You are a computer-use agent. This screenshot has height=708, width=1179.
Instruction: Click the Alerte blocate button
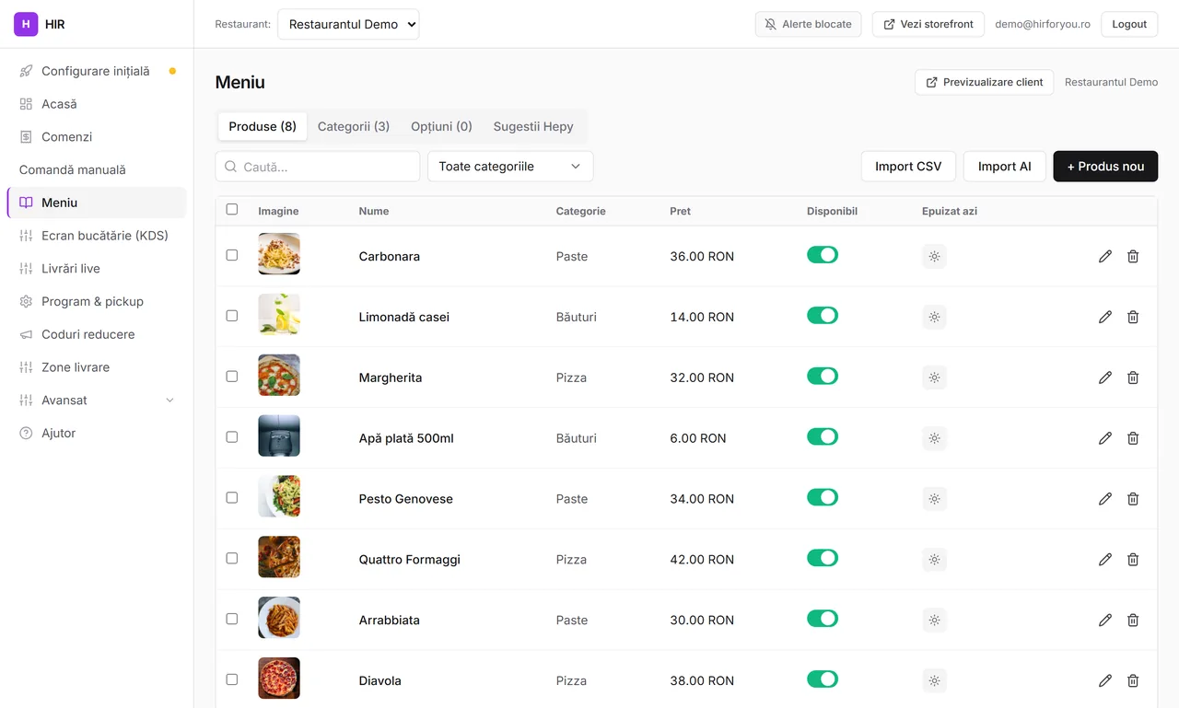coord(809,24)
